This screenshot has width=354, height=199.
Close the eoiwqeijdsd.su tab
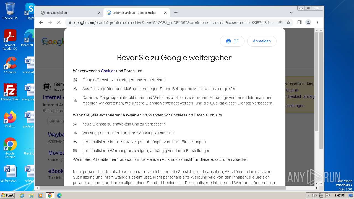tap(99, 13)
